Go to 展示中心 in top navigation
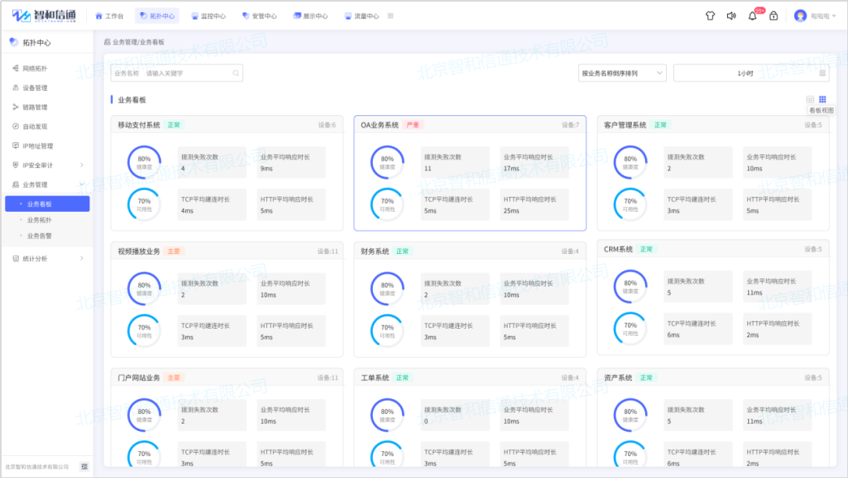Viewport: 848px width, 478px height. pyautogui.click(x=310, y=15)
